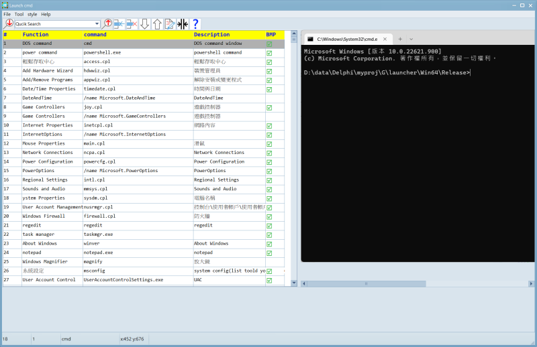Toggle BMP checkbox for User Account Control

(269, 280)
